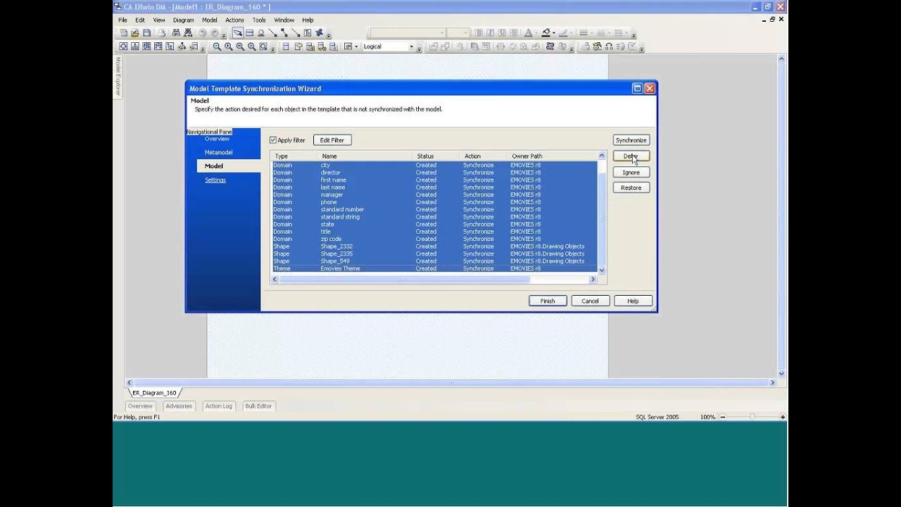Open the fill color dropdown arrow

(554, 33)
